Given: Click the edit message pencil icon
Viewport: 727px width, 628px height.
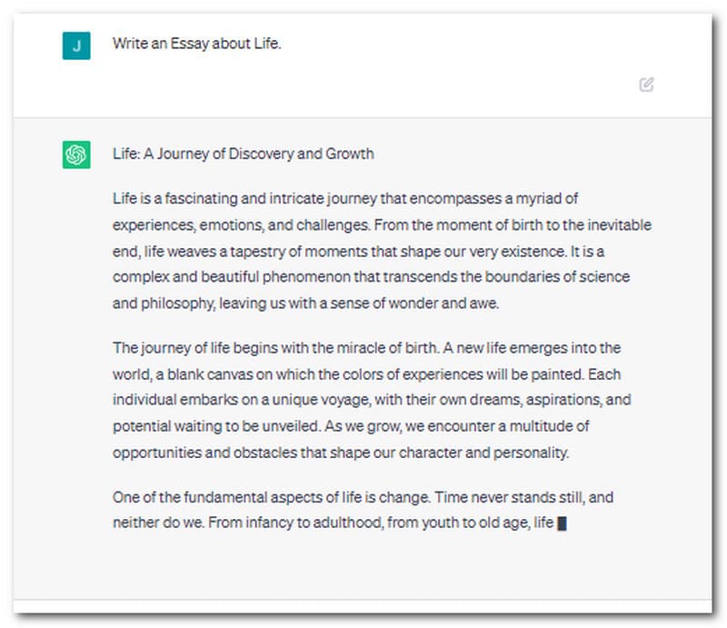Looking at the screenshot, I should (646, 85).
